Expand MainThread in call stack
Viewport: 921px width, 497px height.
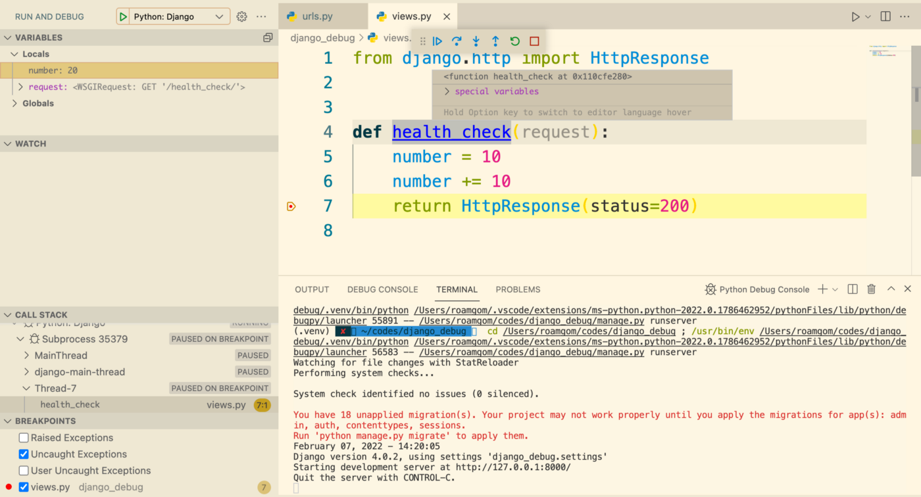(x=27, y=356)
